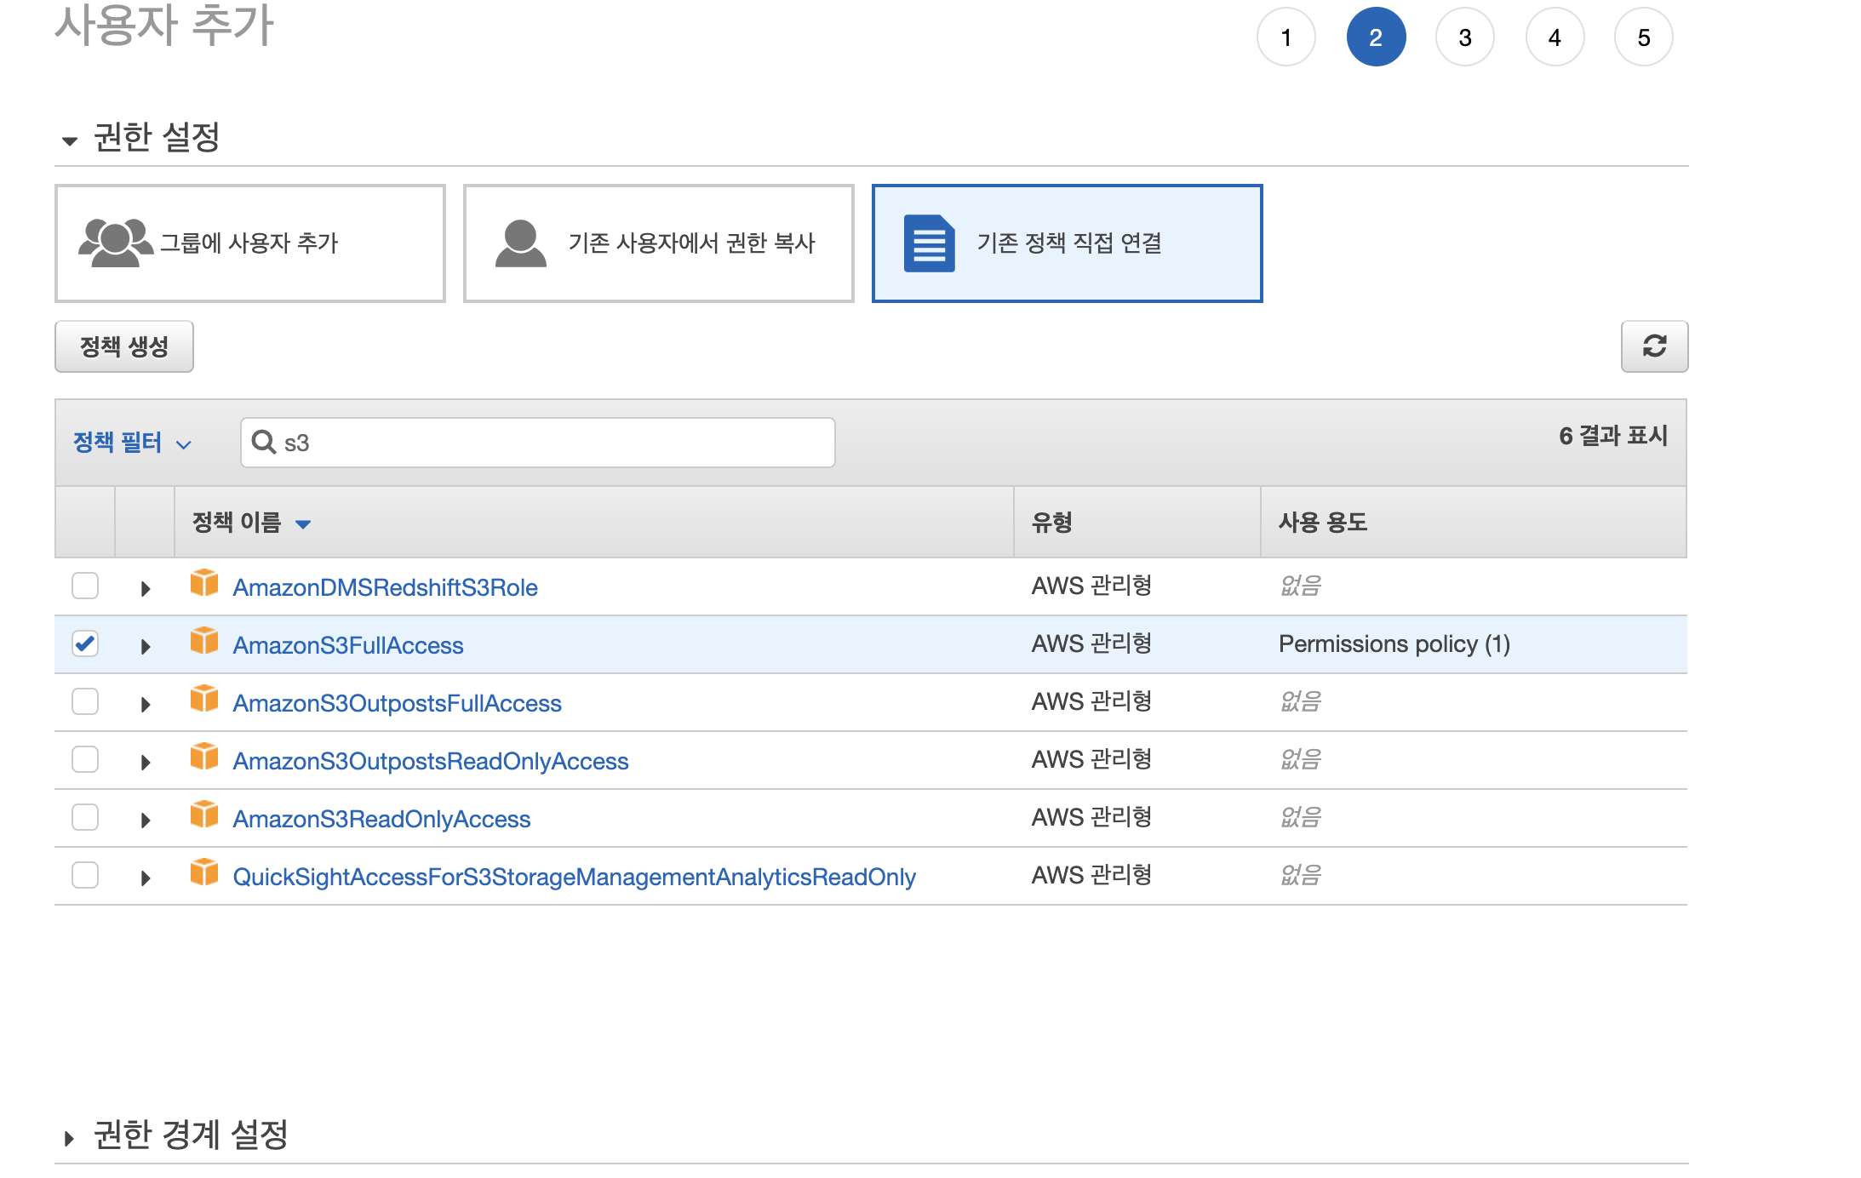Click the single user icon for copying permissions

click(x=520, y=243)
